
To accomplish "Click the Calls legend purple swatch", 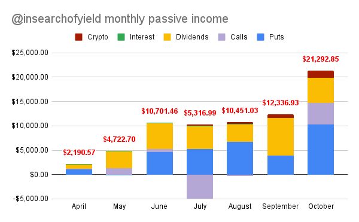I will (x=221, y=37).
